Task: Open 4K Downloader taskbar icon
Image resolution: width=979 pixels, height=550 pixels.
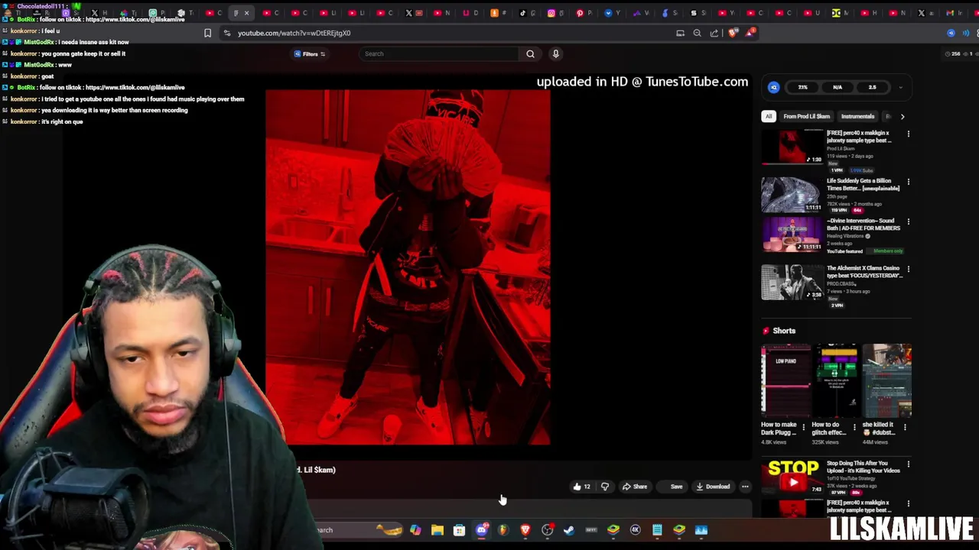Action: (x=635, y=530)
